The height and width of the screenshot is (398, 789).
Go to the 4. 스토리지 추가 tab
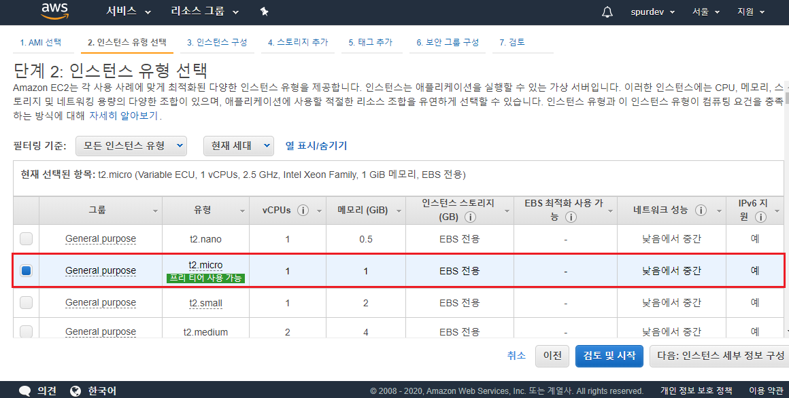(x=298, y=43)
